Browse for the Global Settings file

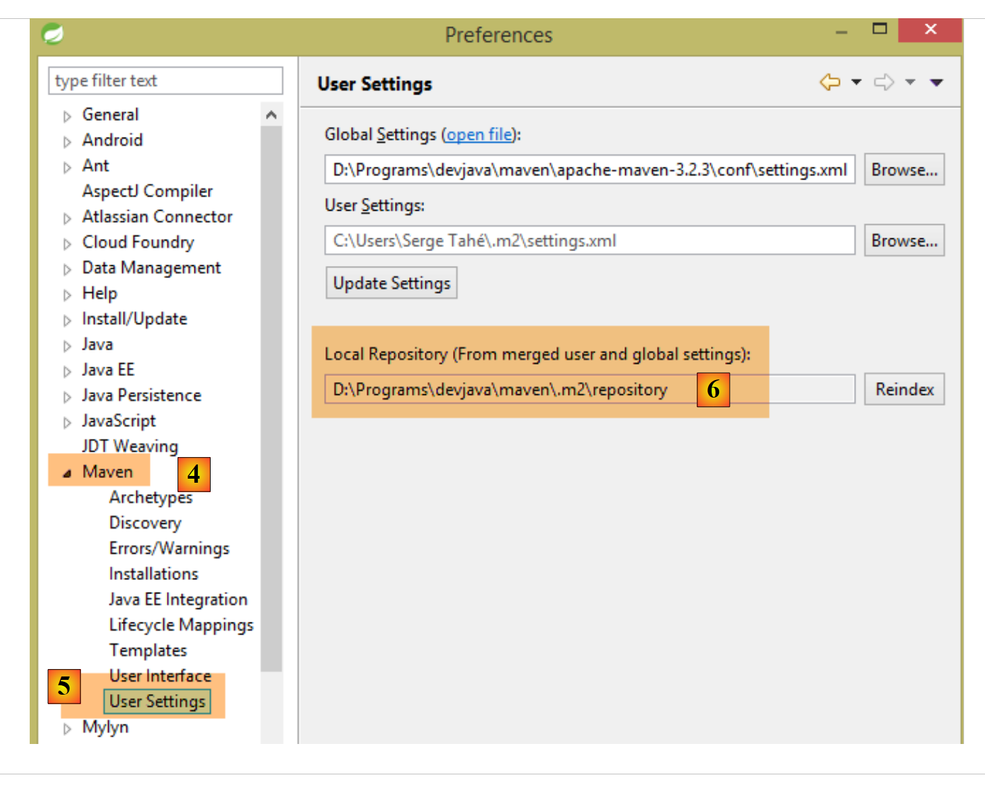tap(904, 169)
